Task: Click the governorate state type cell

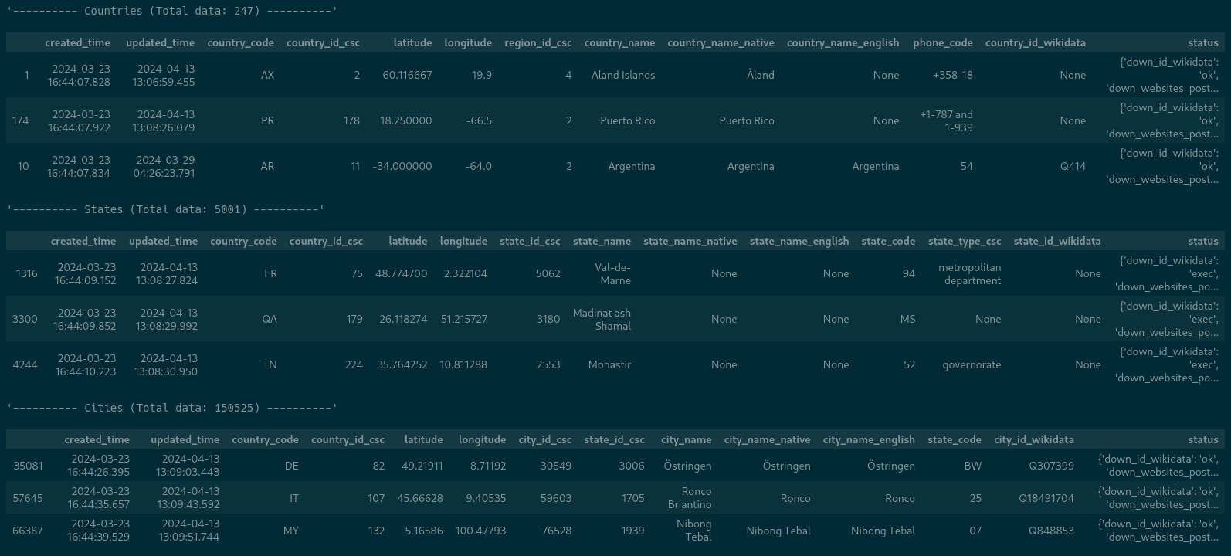Action: point(971,364)
